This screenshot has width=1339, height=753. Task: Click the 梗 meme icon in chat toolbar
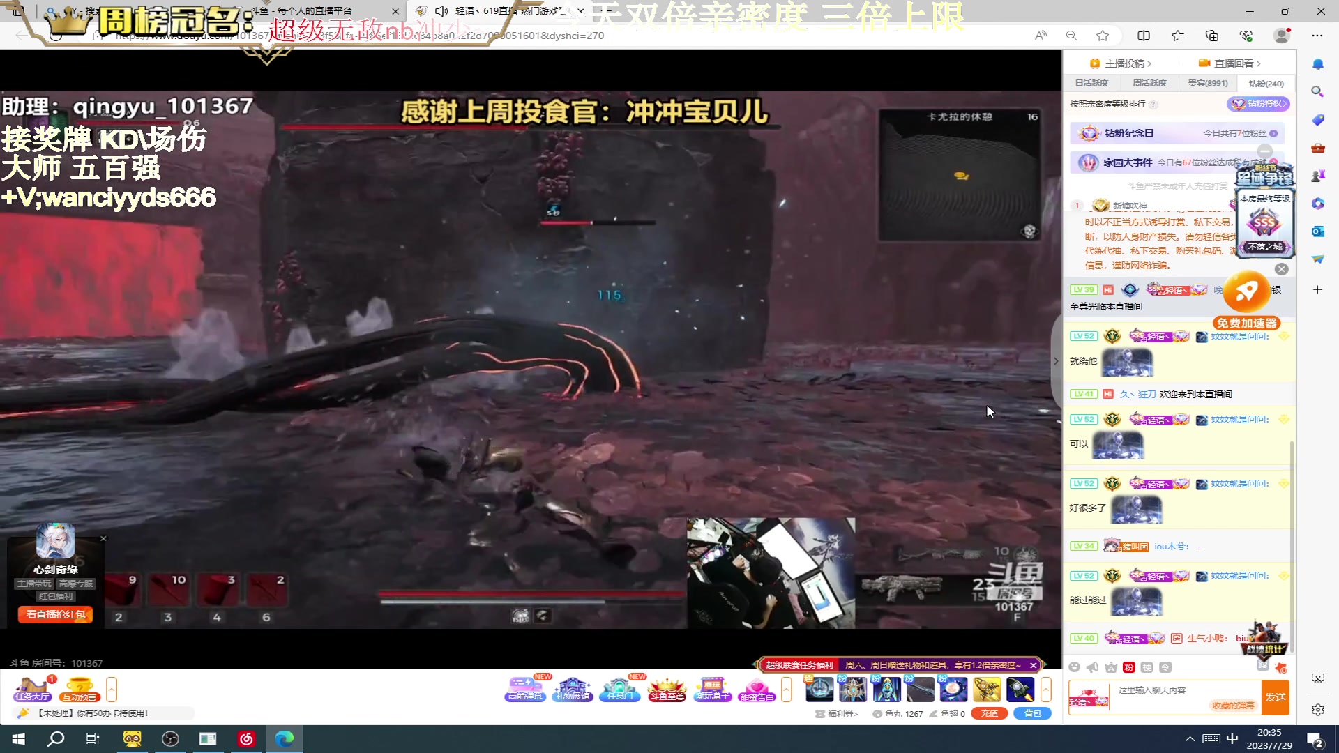1147,667
